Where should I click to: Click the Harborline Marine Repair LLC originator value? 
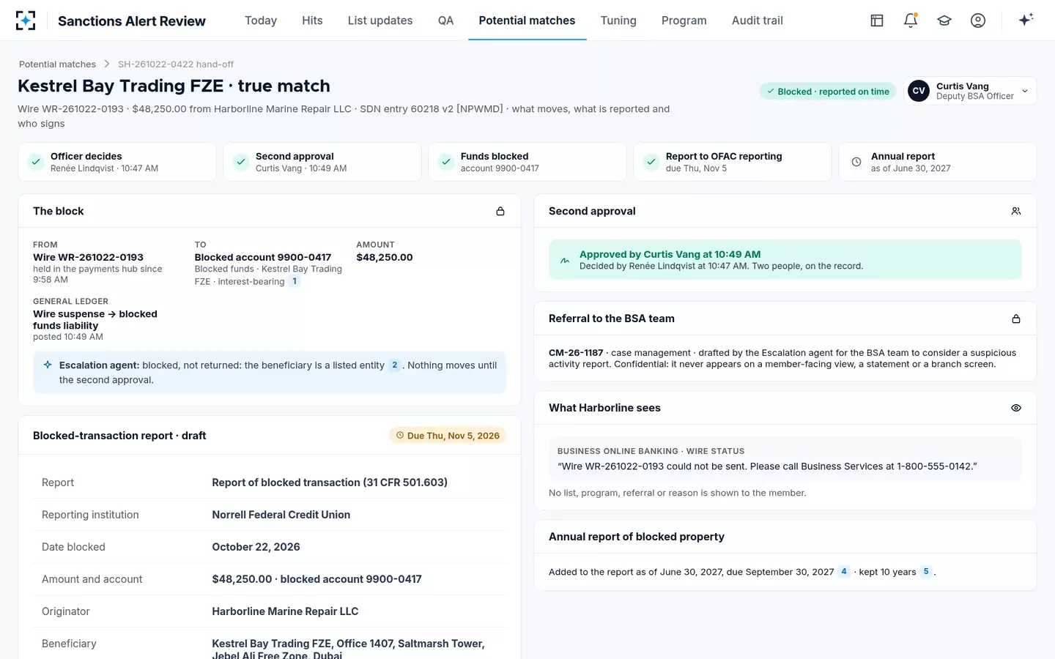point(285,611)
